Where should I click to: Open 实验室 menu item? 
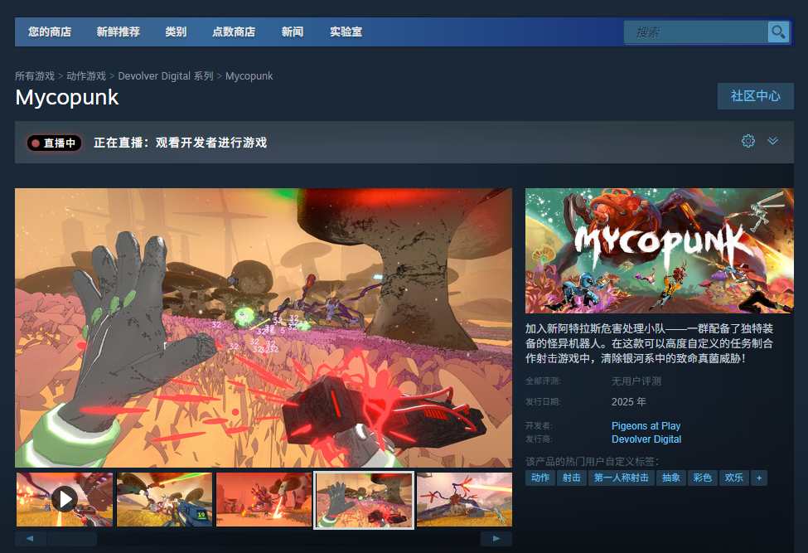(x=346, y=32)
